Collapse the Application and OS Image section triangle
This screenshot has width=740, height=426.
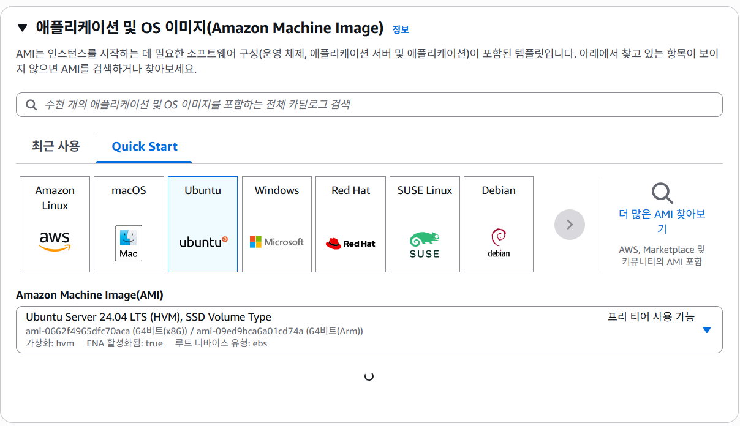click(x=23, y=28)
